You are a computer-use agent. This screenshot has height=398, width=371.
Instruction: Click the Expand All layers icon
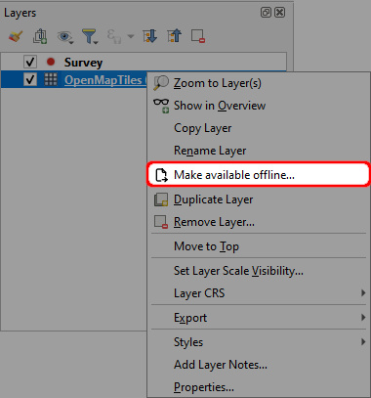point(149,36)
